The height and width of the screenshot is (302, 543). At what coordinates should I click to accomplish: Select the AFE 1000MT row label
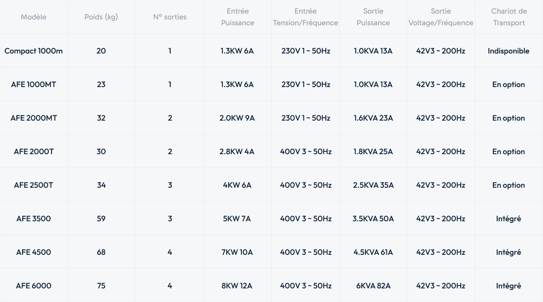pyautogui.click(x=34, y=85)
